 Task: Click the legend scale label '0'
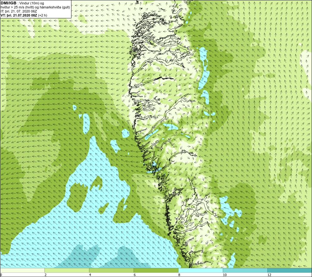(x=1, y=275)
